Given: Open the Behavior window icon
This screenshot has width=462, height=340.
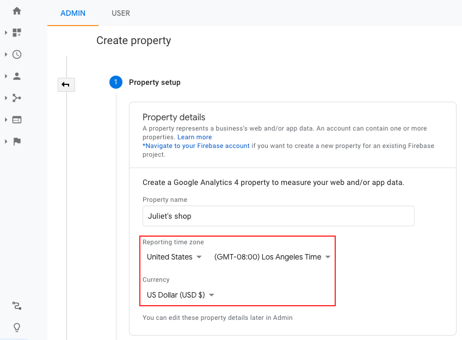Looking at the screenshot, I should (17, 120).
